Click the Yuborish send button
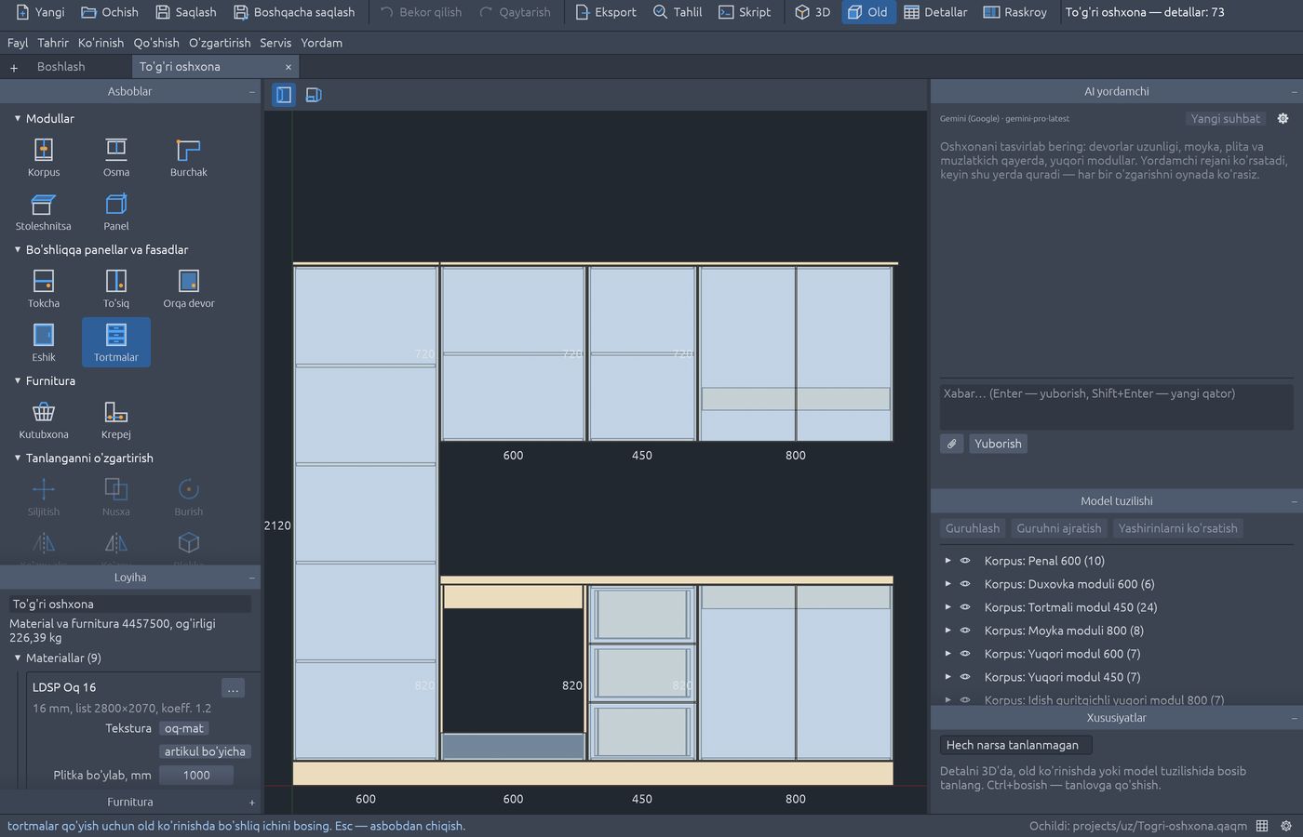Screen dimensions: 1303x837 coord(998,444)
